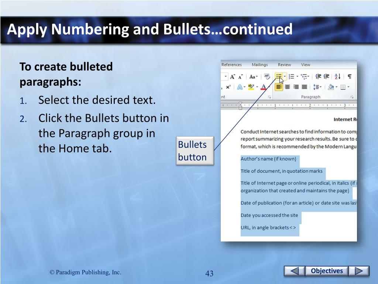
Task: Apply the yellow Text Highlight Color
Action: pyautogui.click(x=251, y=87)
